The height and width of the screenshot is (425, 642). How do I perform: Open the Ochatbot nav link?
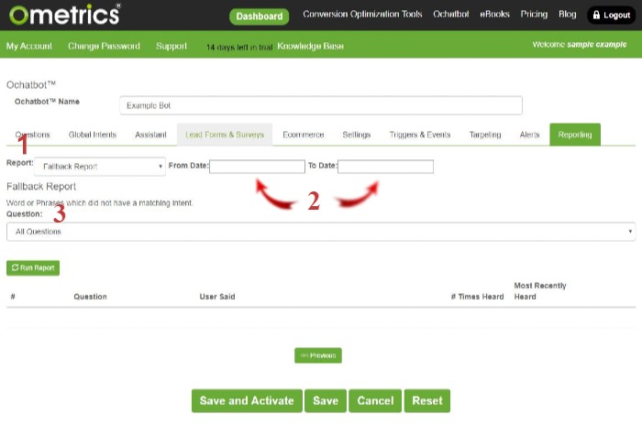[451, 14]
